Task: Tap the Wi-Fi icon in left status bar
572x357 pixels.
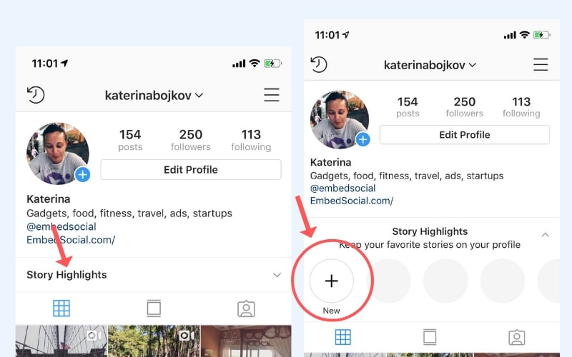Action: coord(255,64)
